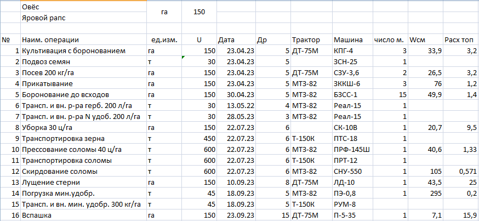Click machine cell 'ЗСН-25'

pyautogui.click(x=352, y=62)
